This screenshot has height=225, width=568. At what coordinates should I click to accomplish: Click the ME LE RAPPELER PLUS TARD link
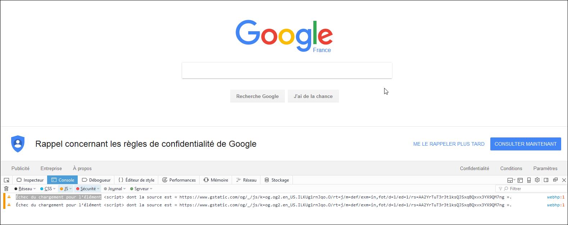449,144
